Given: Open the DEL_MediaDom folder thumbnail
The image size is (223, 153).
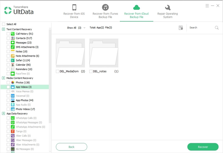Looking at the screenshot, I should pyautogui.click(x=70, y=52).
